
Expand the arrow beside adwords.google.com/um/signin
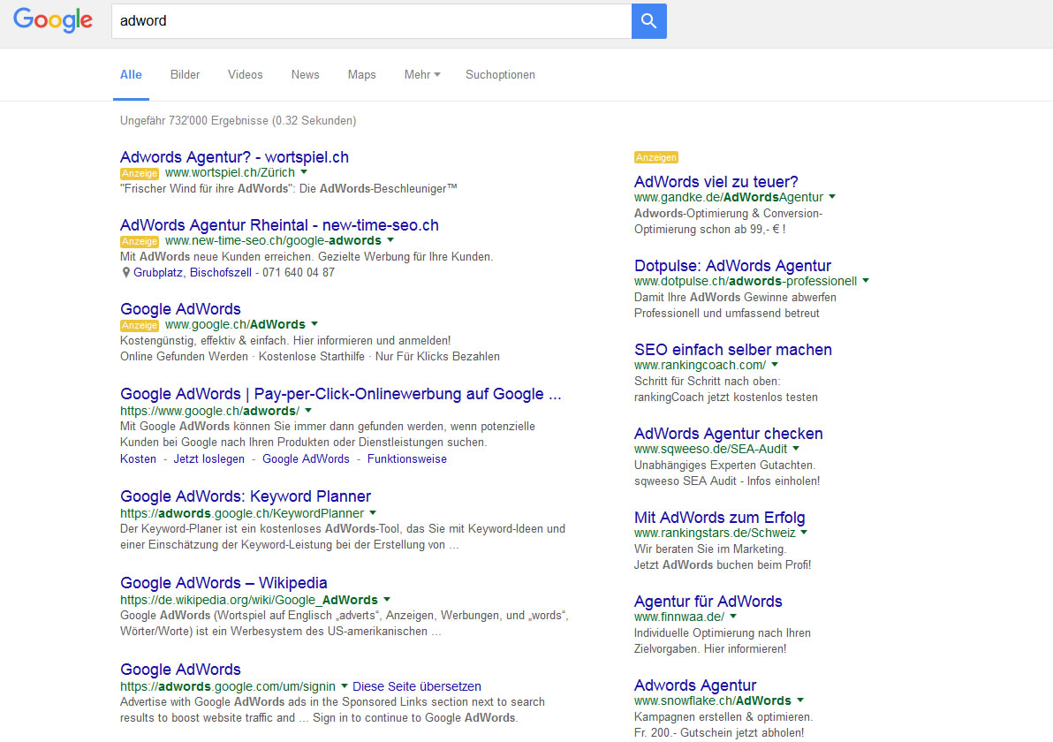(x=344, y=686)
